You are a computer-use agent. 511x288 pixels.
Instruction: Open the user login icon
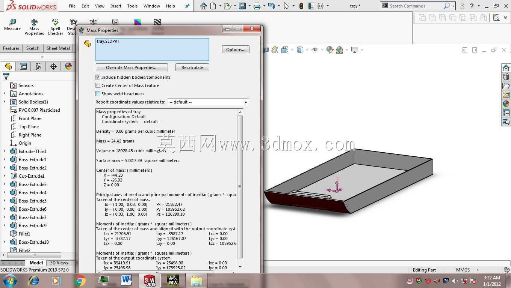click(462, 6)
